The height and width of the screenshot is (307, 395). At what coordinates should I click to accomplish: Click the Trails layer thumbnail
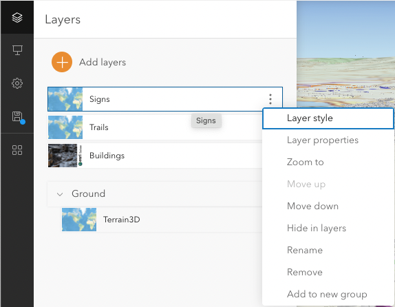pyautogui.click(x=65, y=127)
